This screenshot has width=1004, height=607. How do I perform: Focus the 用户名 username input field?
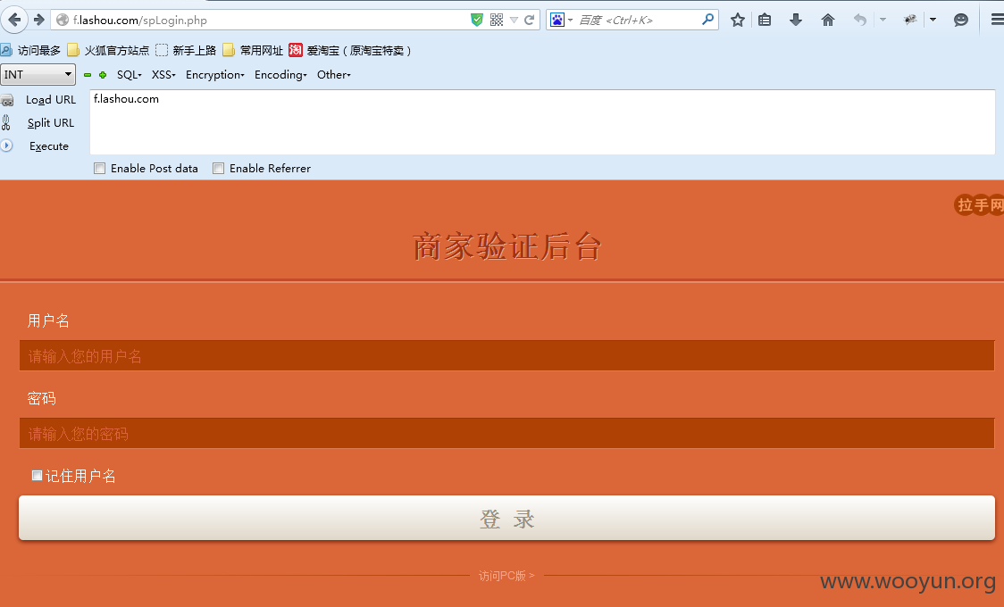(506, 355)
